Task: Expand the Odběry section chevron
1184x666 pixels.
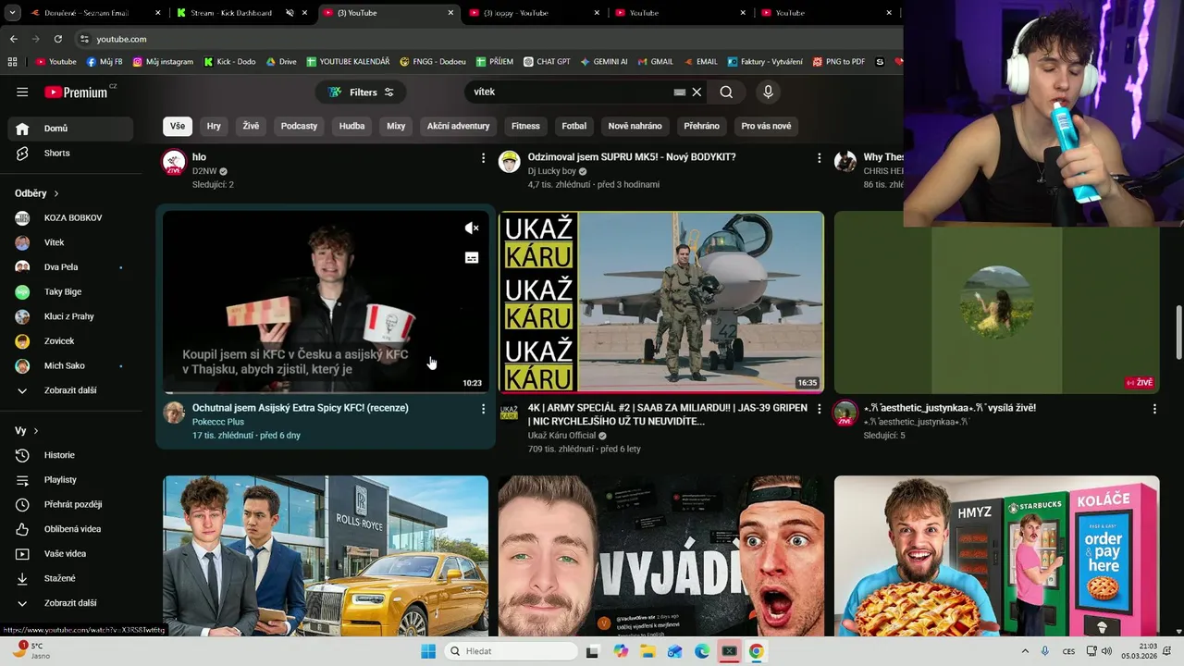Action: pos(56,193)
